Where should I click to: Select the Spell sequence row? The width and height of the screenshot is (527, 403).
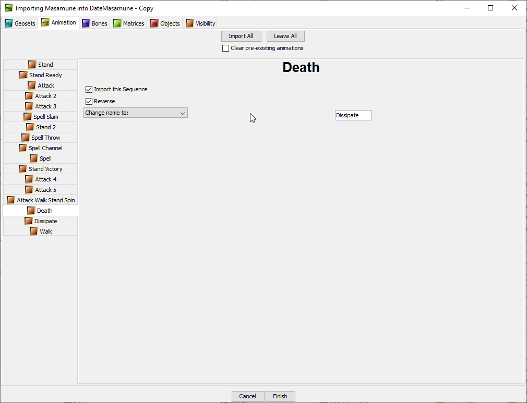click(x=40, y=158)
